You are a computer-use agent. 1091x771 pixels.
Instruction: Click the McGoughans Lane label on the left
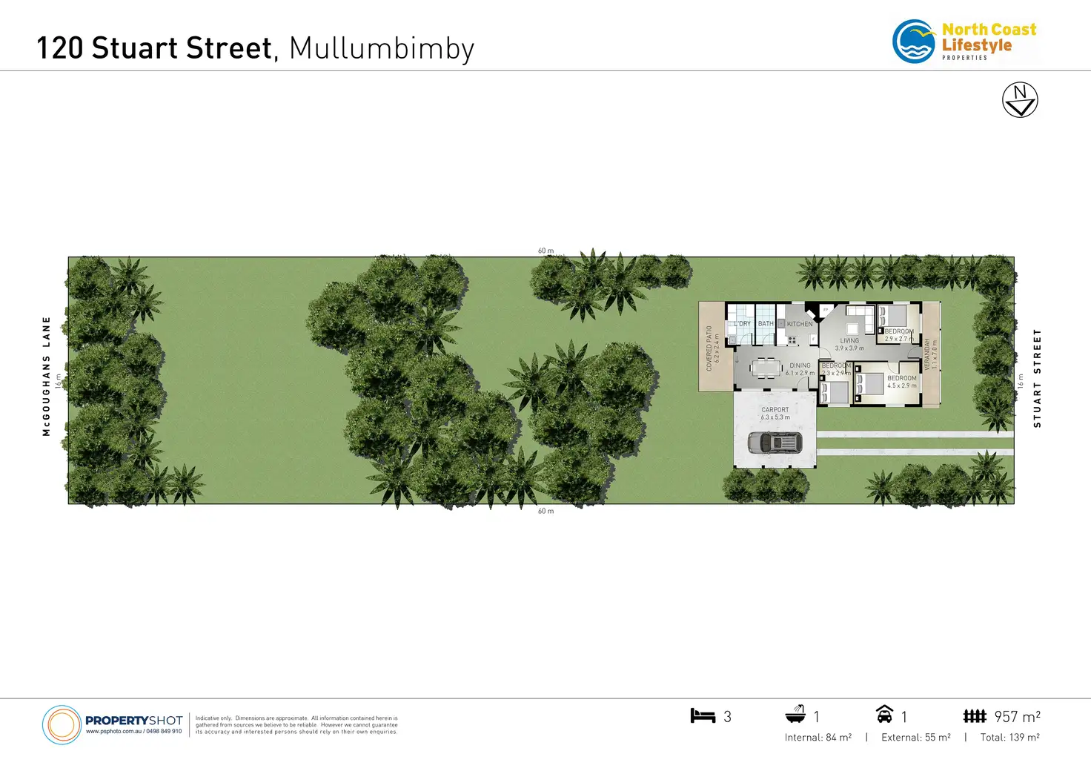pos(47,376)
